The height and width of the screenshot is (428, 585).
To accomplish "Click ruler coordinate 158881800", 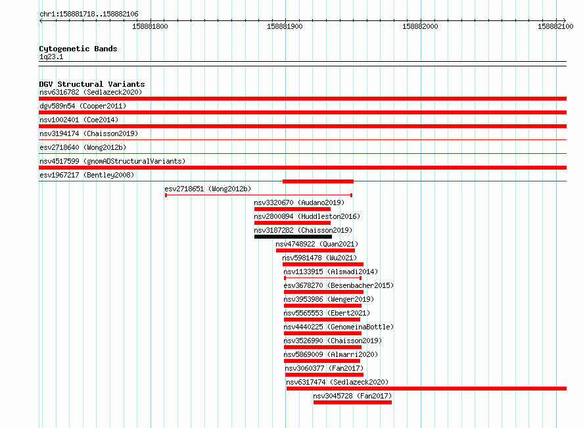I will tap(150, 26).
